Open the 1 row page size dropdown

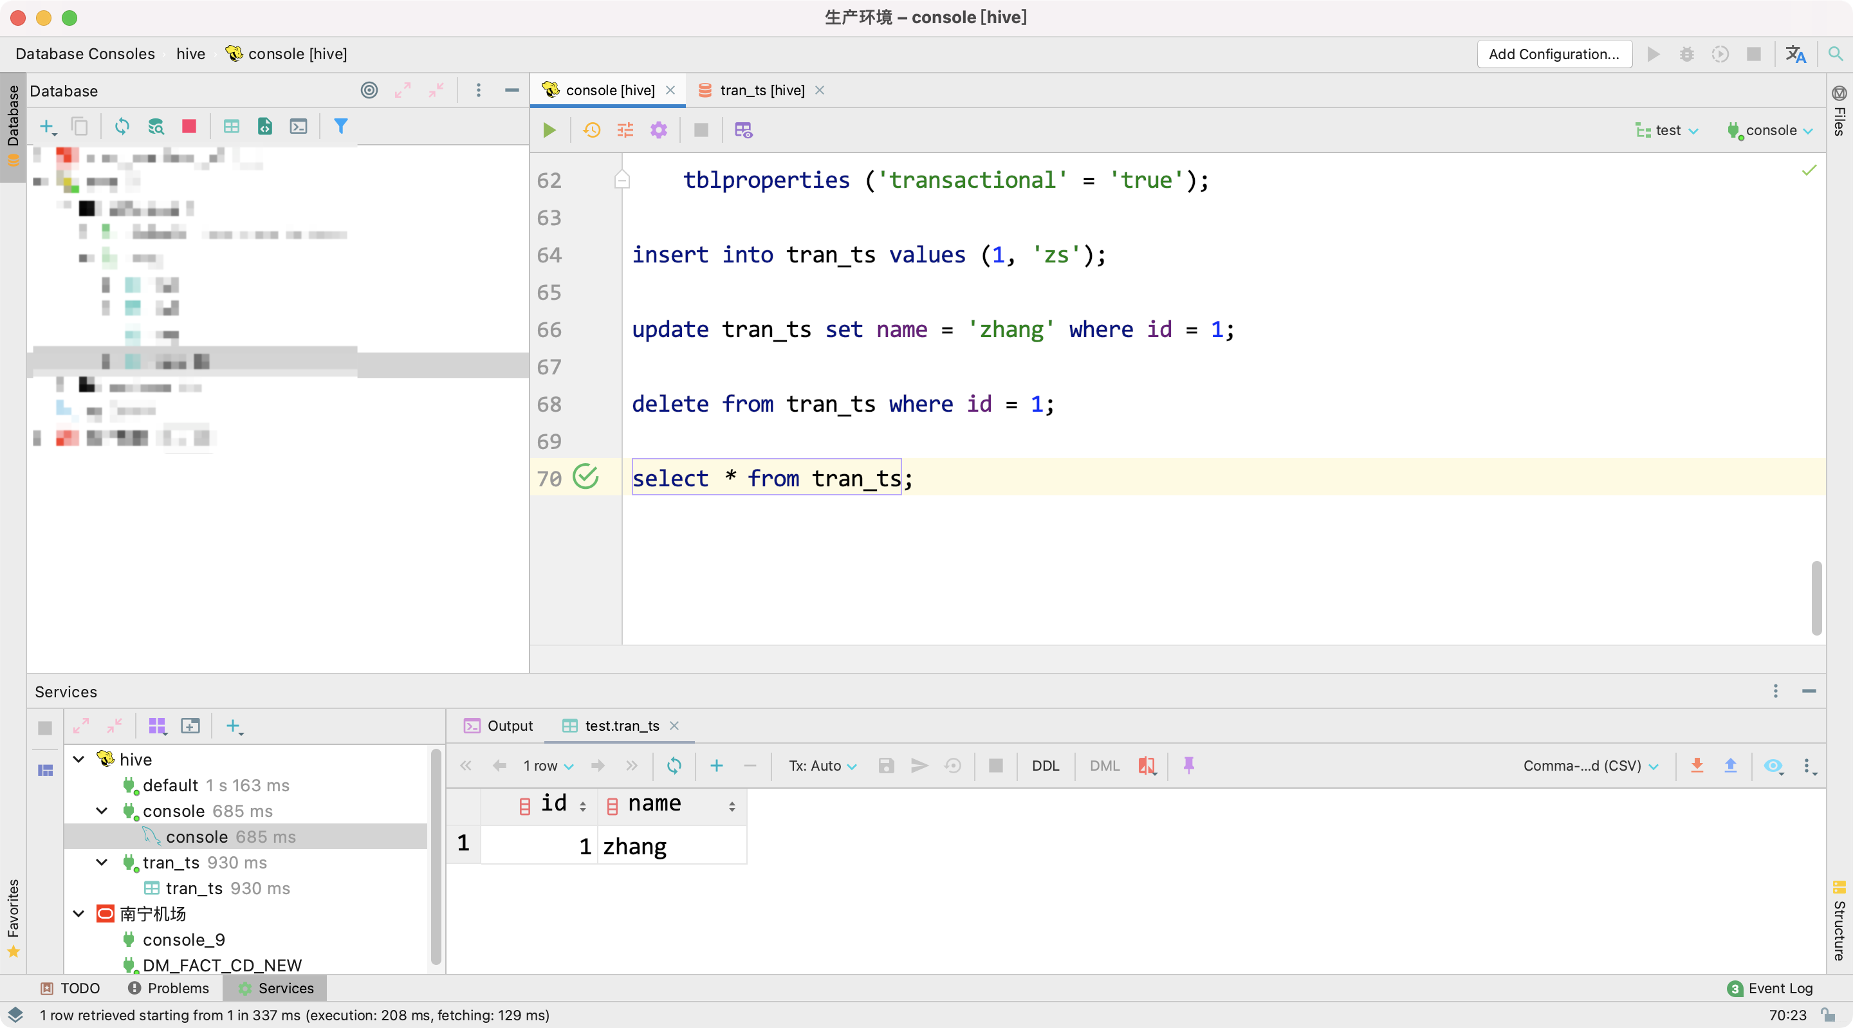(548, 766)
